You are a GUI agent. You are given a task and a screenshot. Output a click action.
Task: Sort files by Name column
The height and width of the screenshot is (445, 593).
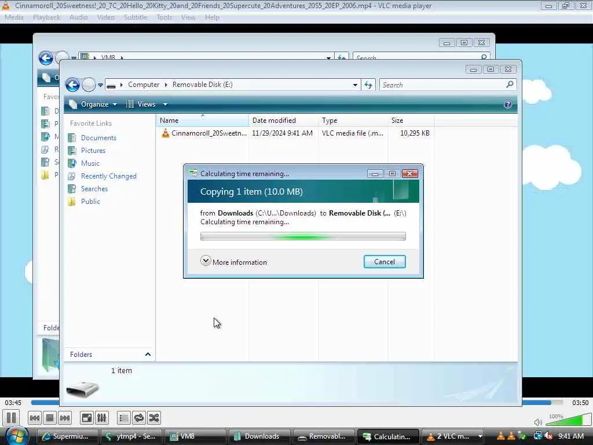pos(202,121)
